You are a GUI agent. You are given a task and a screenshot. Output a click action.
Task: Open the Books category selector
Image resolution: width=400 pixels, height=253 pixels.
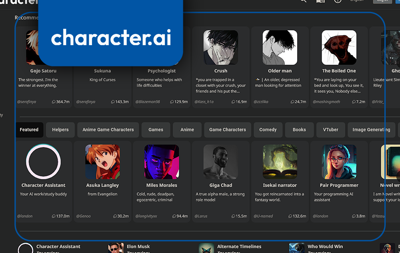click(299, 129)
